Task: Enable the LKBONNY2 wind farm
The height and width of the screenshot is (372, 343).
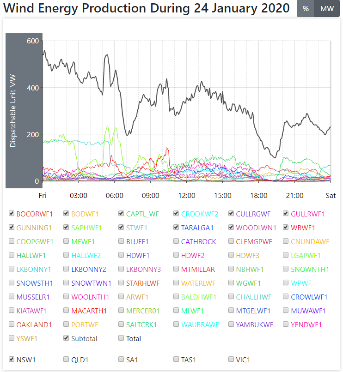Action: pos(67,269)
